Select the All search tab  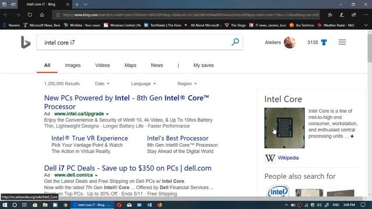pyautogui.click(x=47, y=65)
